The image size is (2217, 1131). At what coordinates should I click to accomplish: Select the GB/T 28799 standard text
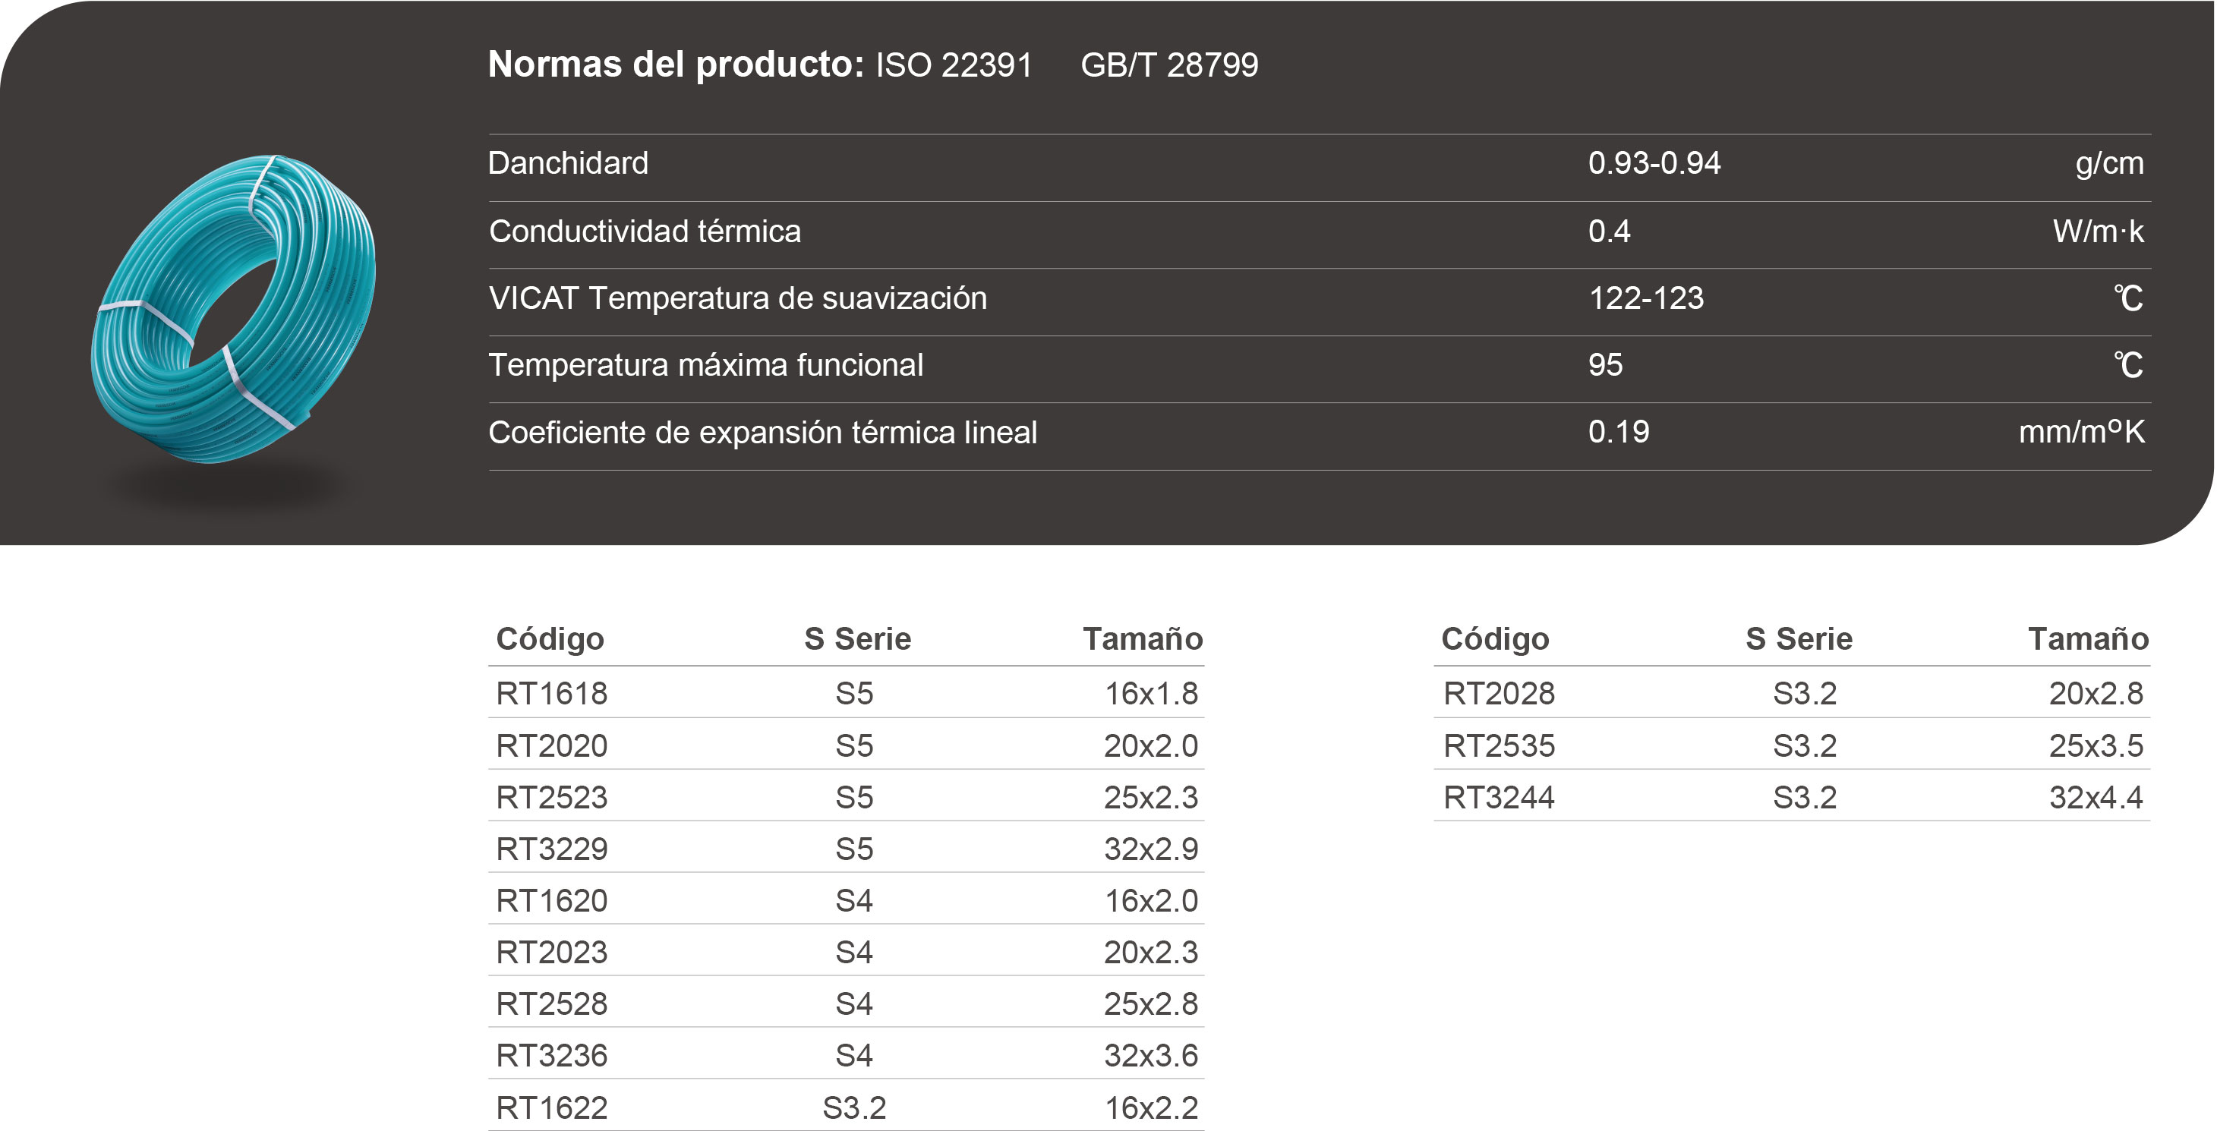click(x=1168, y=65)
